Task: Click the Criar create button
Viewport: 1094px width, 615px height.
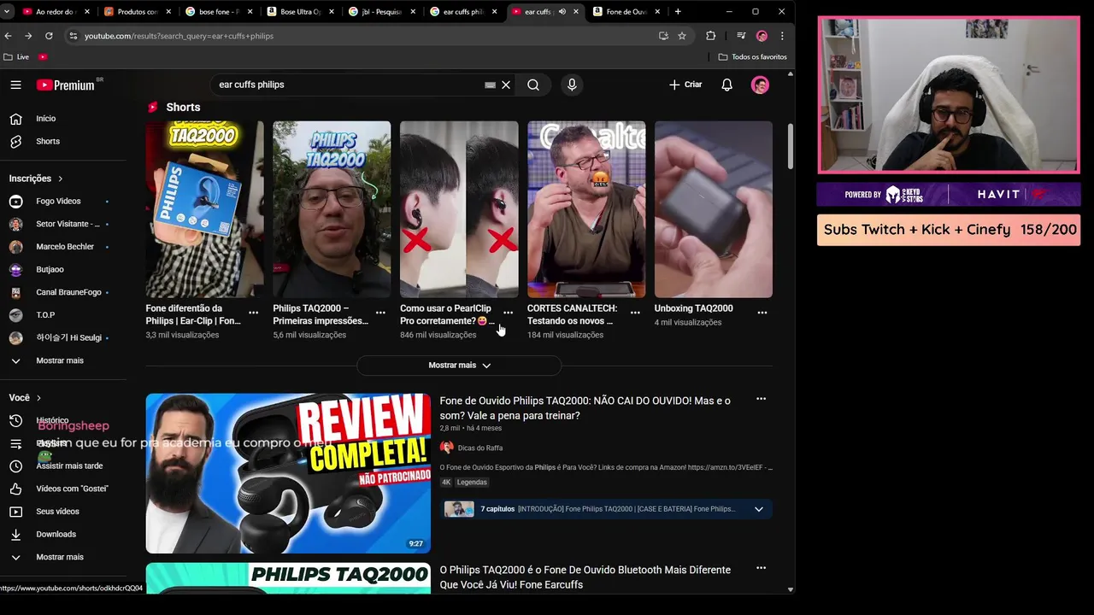Action: point(685,85)
